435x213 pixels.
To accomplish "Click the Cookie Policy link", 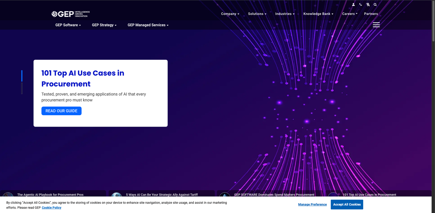I will pos(51,208).
